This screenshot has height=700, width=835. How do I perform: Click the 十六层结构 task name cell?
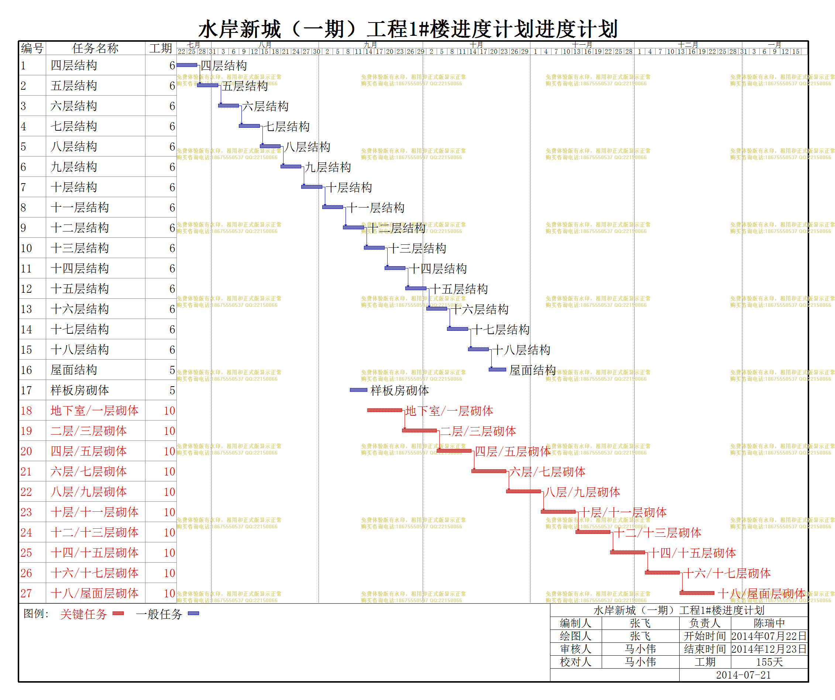[96, 309]
